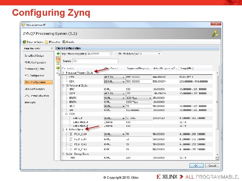
Task: Click the green back arrow icon
Action: [x=58, y=54]
